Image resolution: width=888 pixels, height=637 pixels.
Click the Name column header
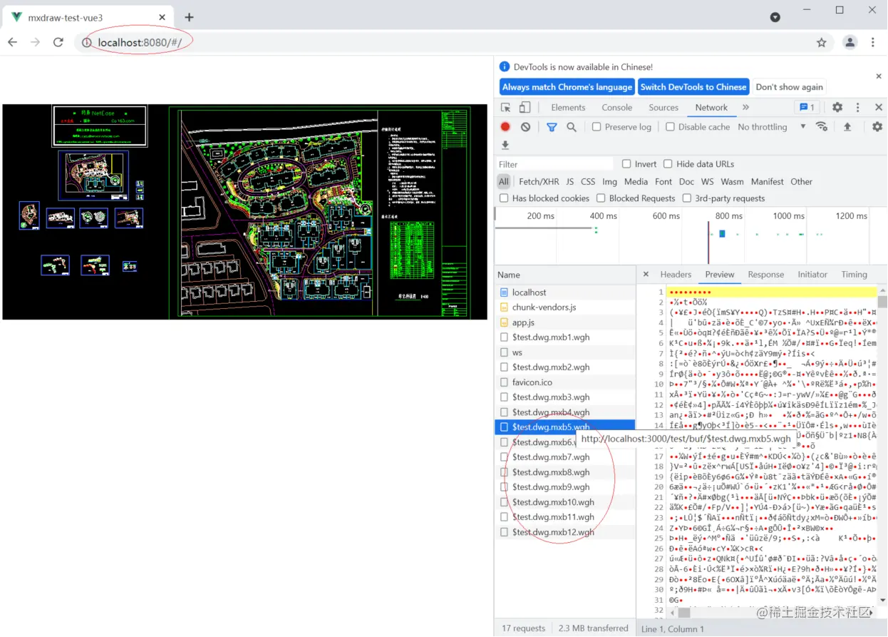click(565, 275)
